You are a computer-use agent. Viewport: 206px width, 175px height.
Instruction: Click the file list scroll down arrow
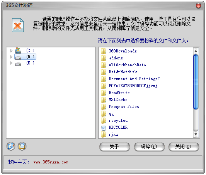pos(196,135)
